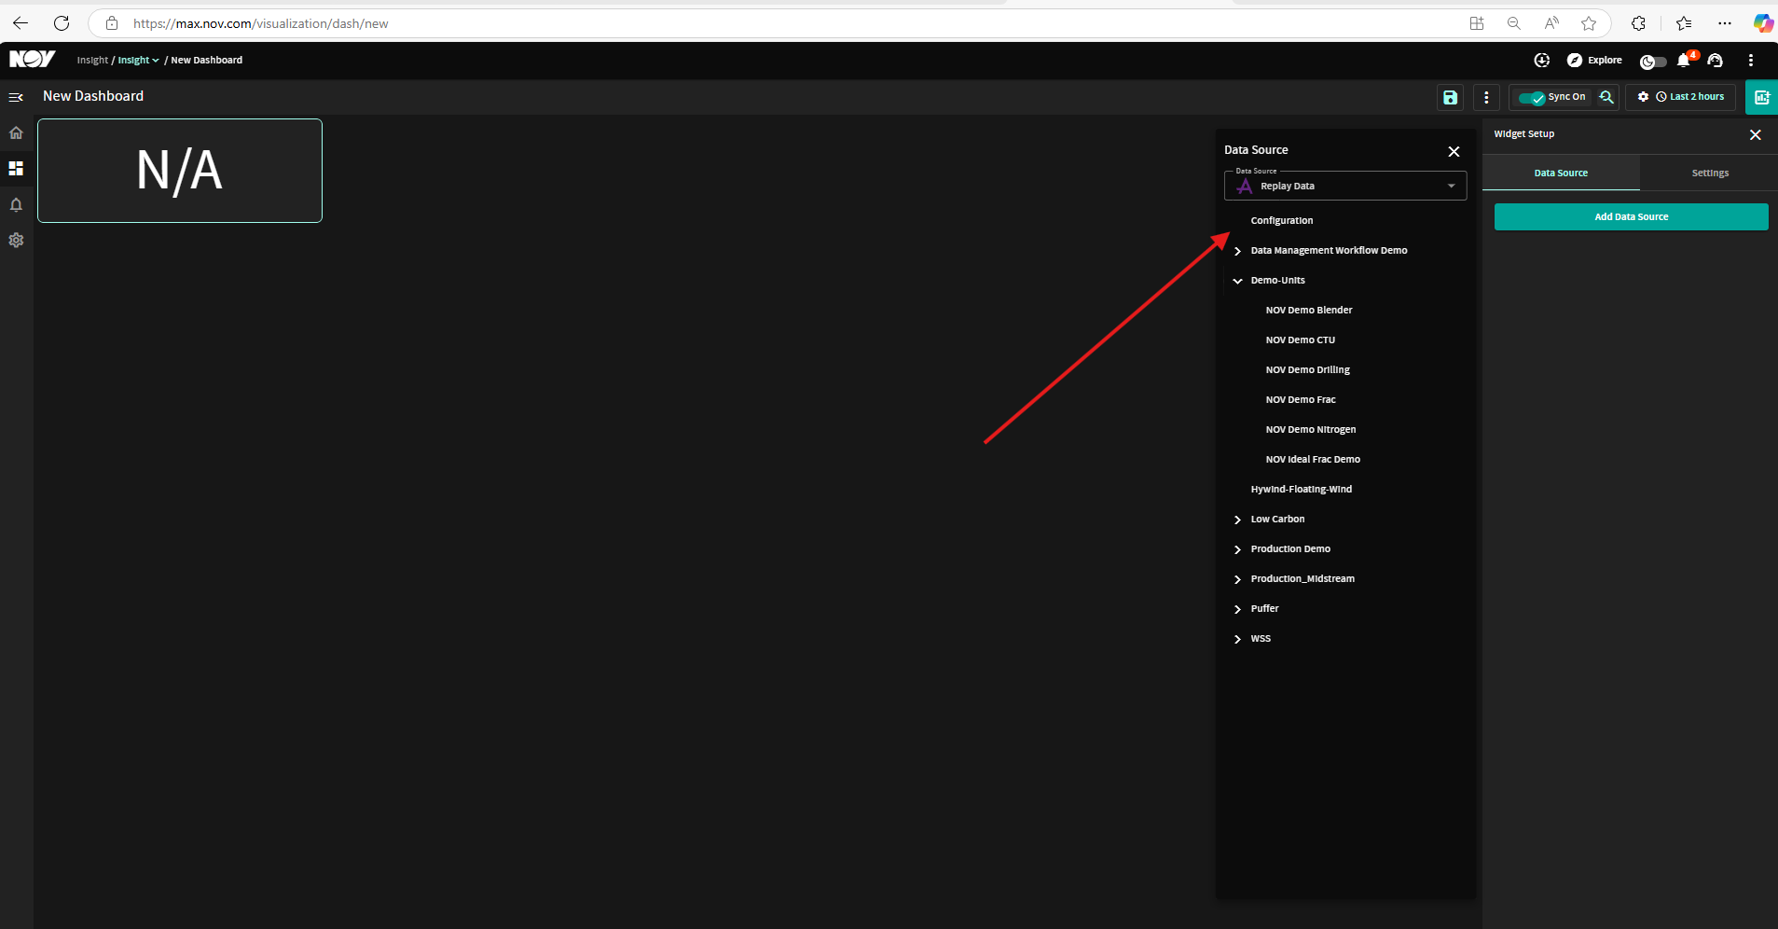1778x929 pixels.
Task: Click the add widget chart icon
Action: (1761, 97)
